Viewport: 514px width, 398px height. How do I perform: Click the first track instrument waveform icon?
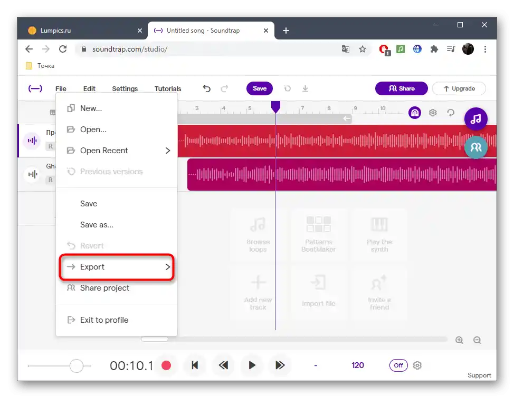(x=32, y=141)
